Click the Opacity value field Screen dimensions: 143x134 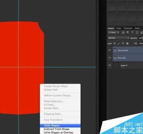(141, 38)
